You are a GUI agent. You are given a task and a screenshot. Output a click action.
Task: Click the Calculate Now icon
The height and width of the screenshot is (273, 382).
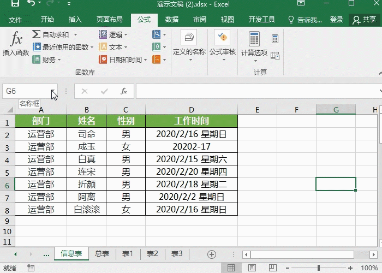click(275, 39)
